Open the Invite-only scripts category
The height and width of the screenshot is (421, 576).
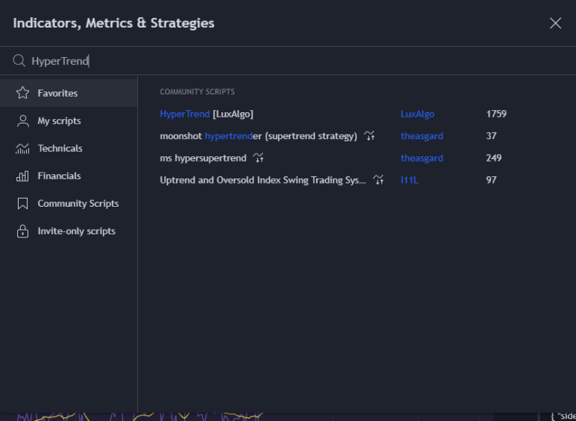[69, 231]
